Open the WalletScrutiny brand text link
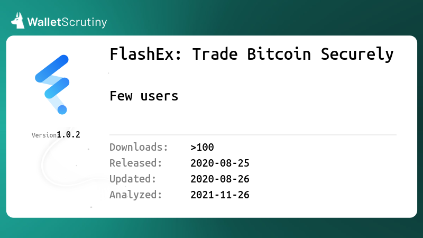Screen dimensions: 423x238 tap(67, 22)
